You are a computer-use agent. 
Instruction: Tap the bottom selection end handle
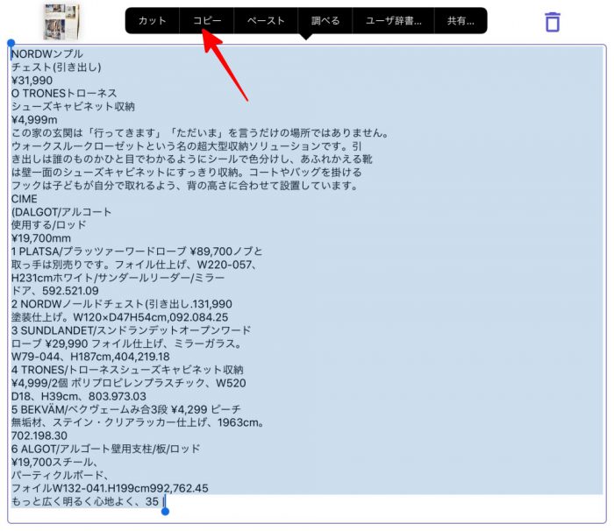[165, 511]
